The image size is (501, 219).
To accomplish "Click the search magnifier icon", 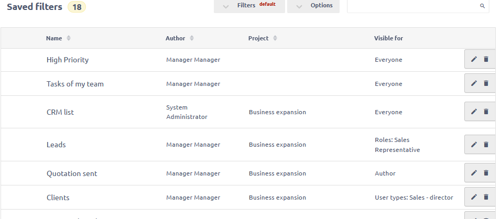I will [482, 6].
